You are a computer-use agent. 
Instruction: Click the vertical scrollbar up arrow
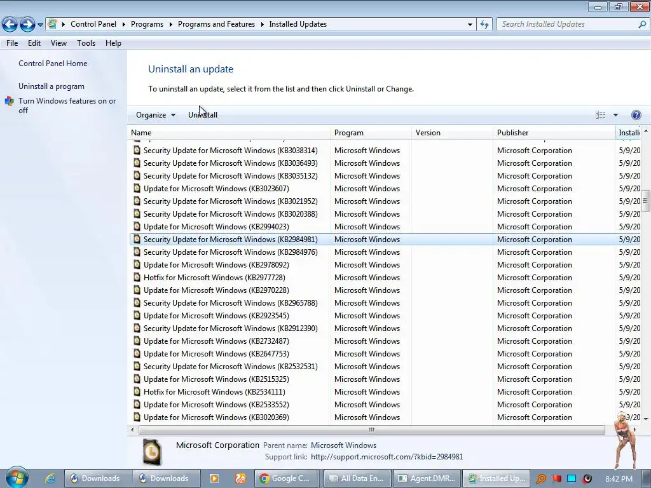646,131
